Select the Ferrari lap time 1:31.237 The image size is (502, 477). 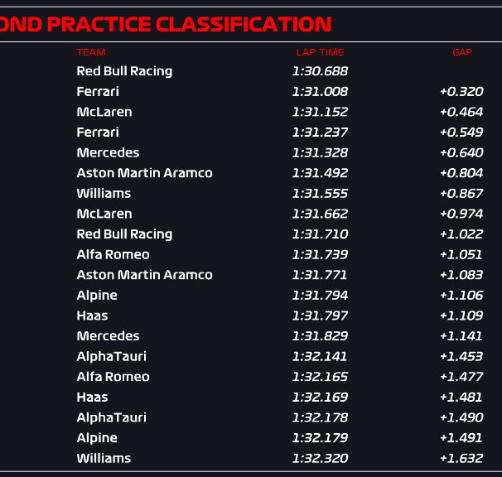[x=320, y=132]
